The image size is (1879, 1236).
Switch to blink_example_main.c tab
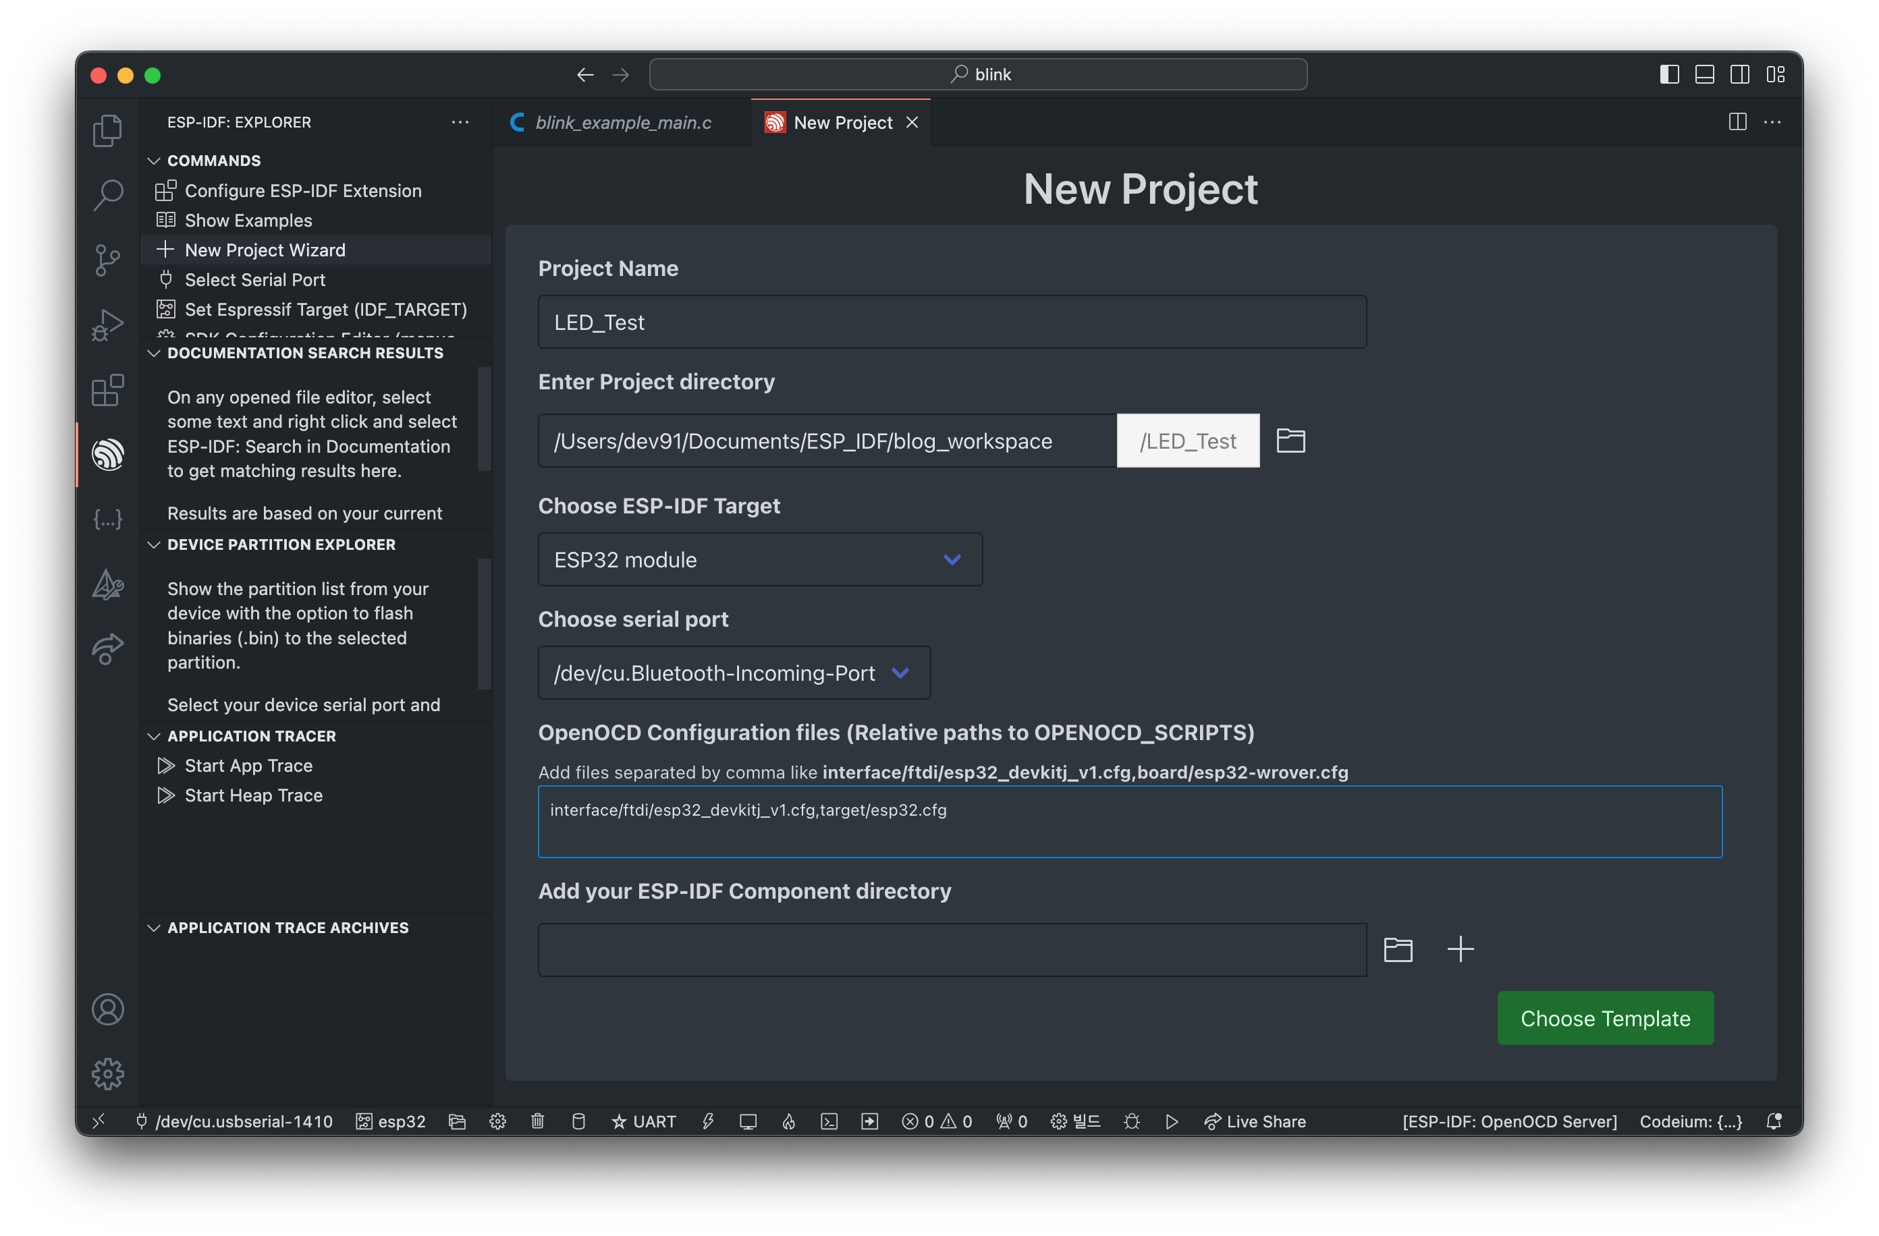tap(622, 122)
